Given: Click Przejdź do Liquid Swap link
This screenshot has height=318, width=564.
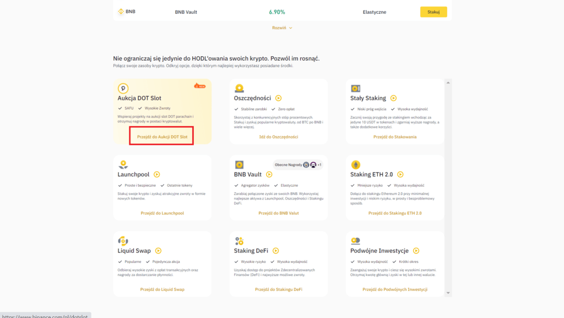Looking at the screenshot, I should 162,289.
